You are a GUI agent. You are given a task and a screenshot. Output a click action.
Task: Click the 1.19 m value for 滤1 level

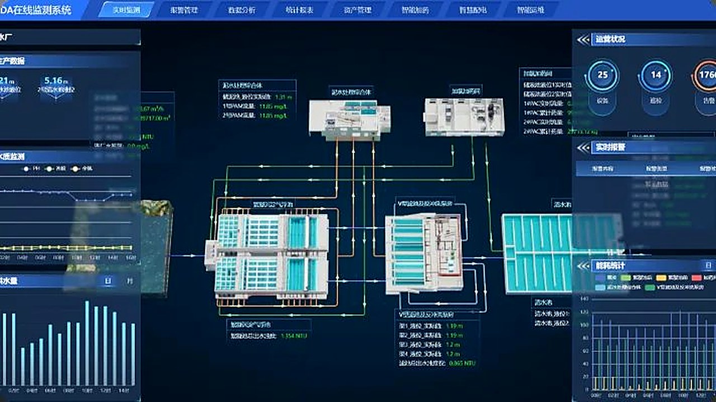pyautogui.click(x=454, y=327)
